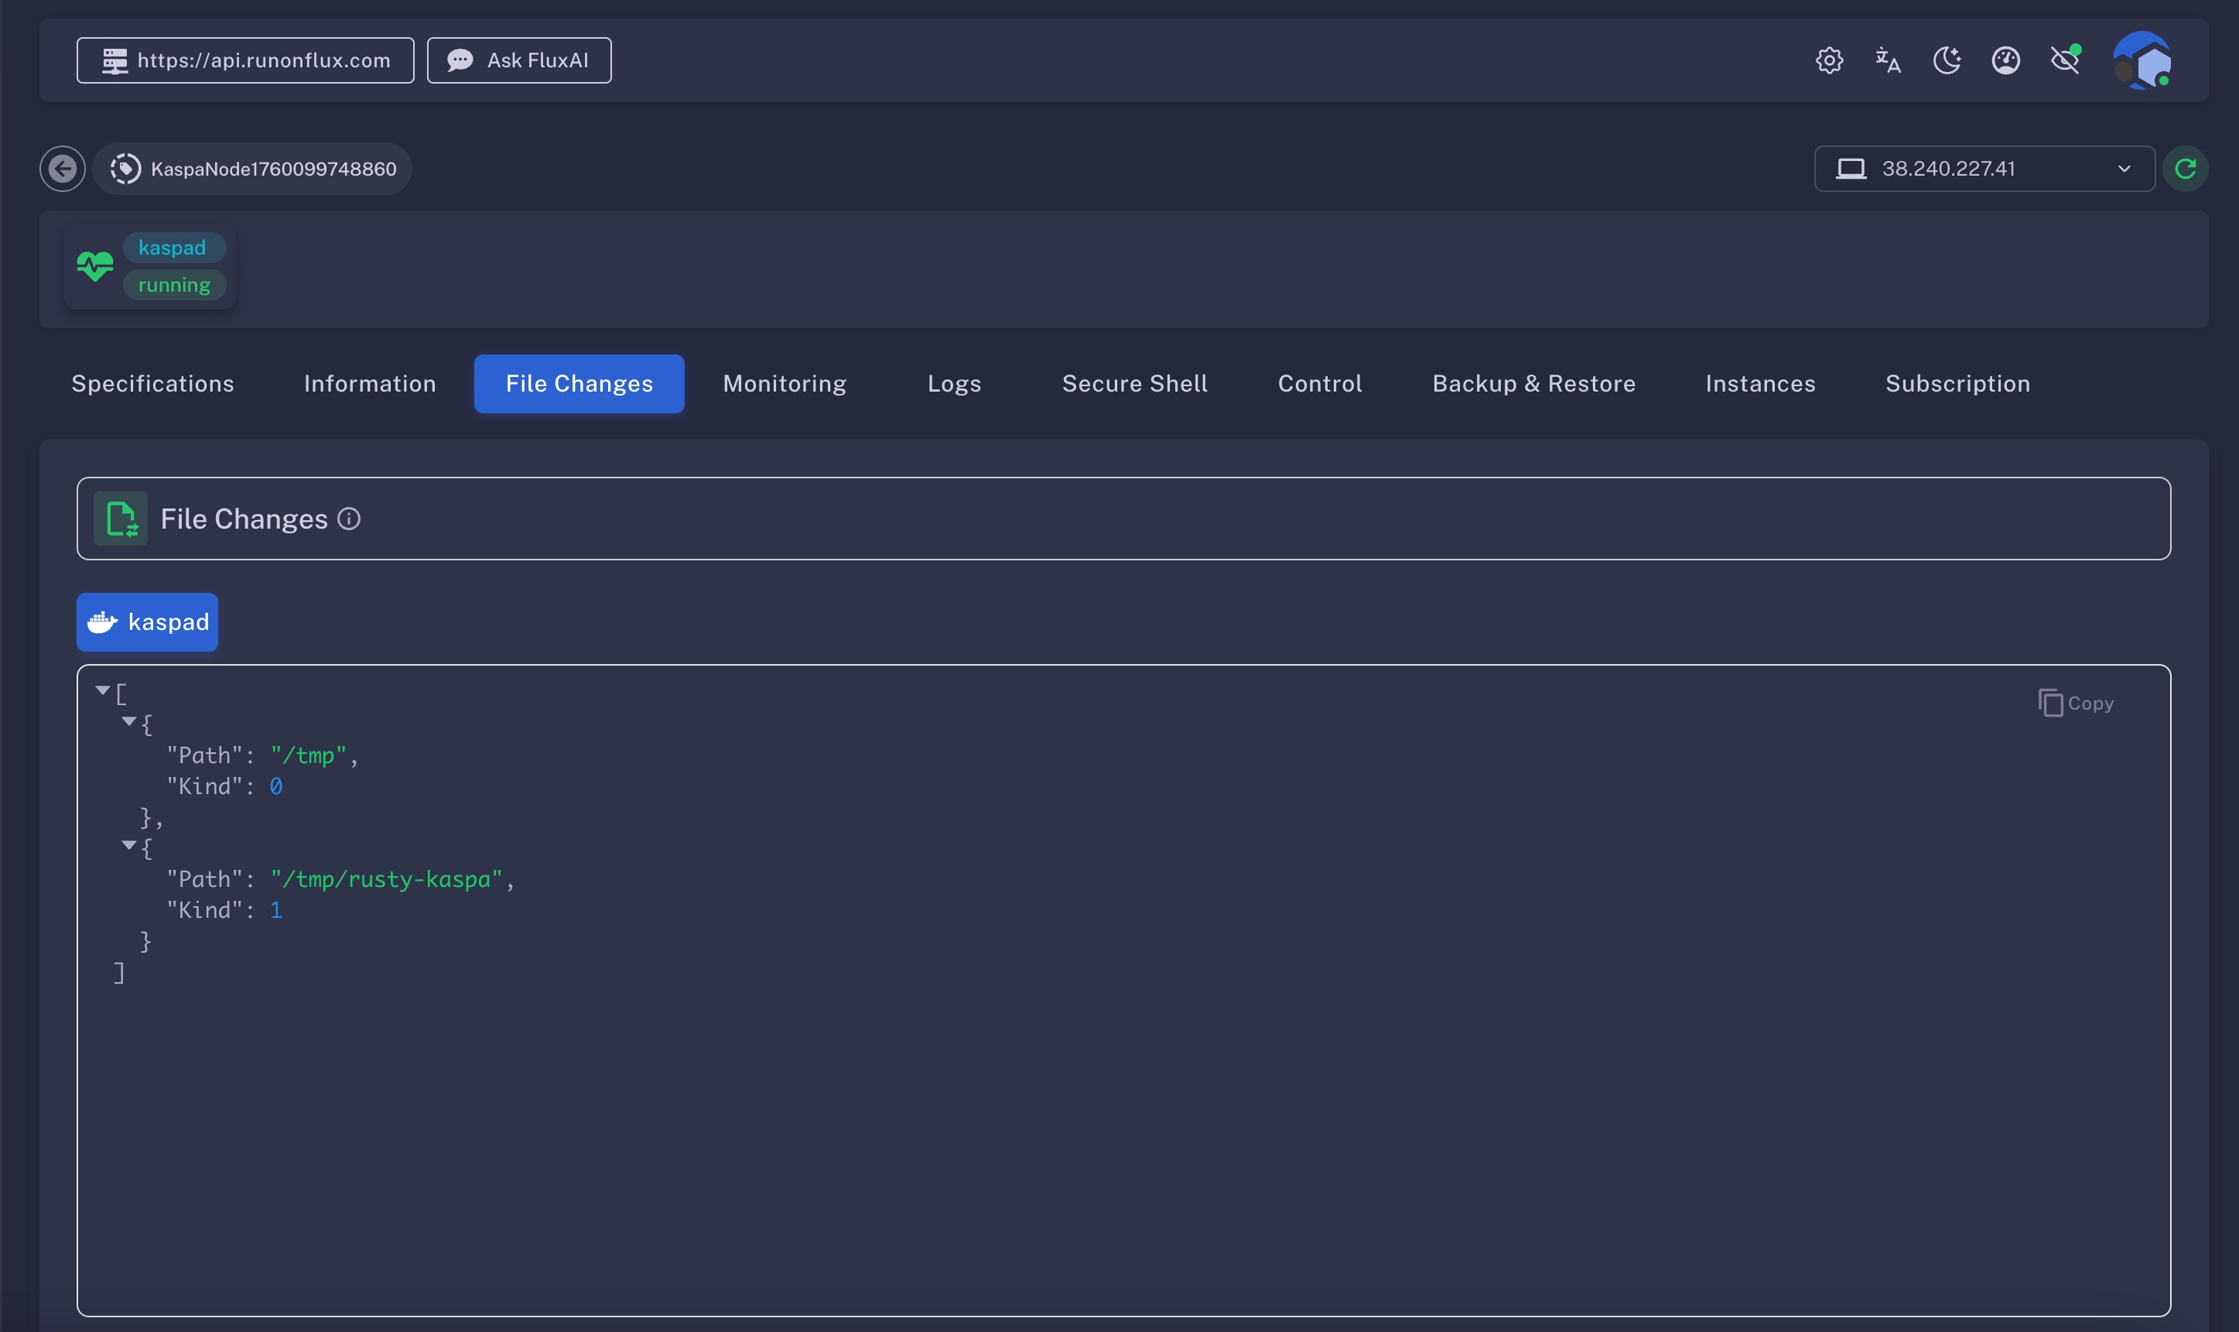Open the language translation icon
Viewport: 2239px width, 1332px height.
[1887, 60]
